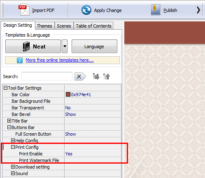The image size is (205, 178).
Task: Collapse the Print Config node
Action: click(13, 147)
